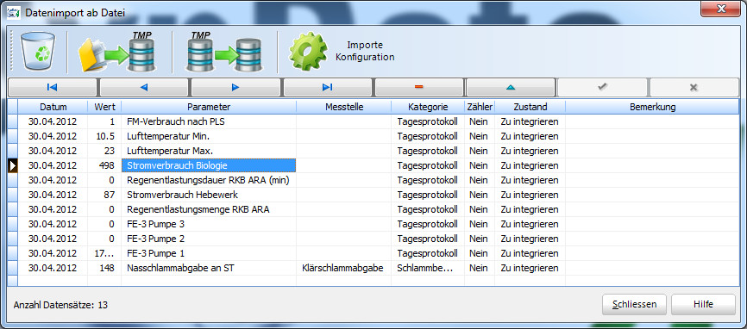Click Tagesprotokoll cell in Lufttemperatur Max. row

[428, 152]
